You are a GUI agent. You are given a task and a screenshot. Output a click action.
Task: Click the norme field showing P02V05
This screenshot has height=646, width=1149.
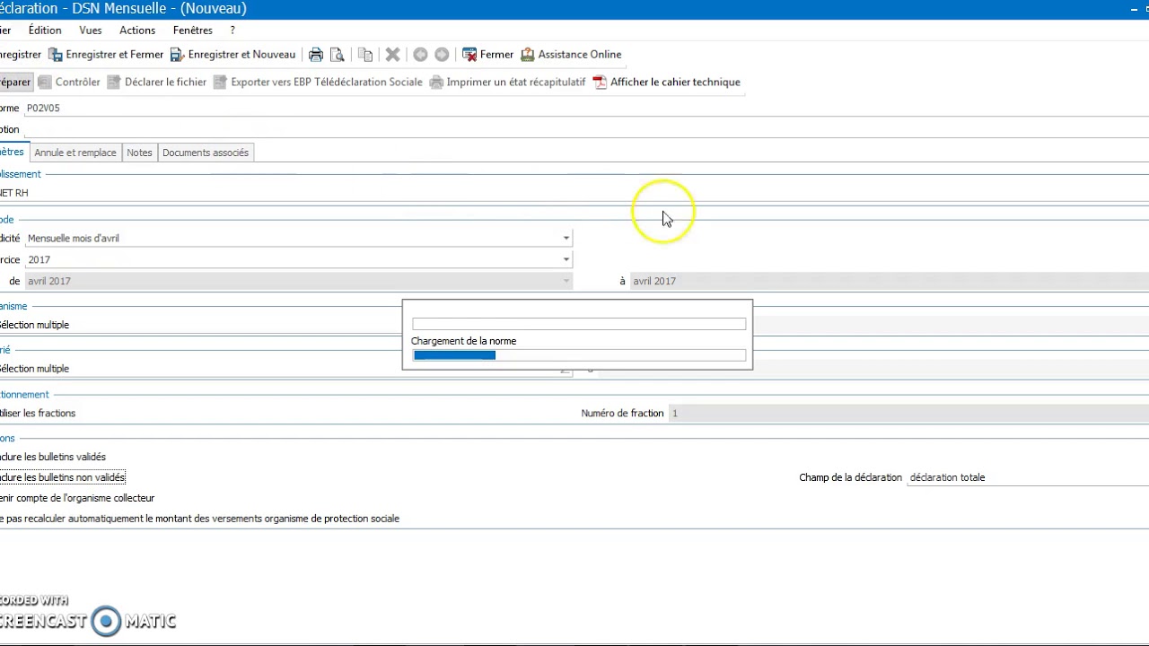click(x=585, y=108)
